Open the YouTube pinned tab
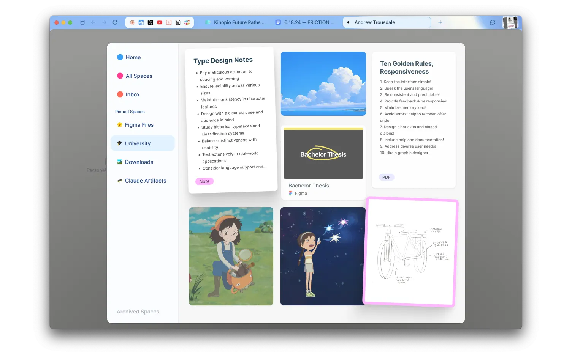This screenshot has width=572, height=354. 160,22
